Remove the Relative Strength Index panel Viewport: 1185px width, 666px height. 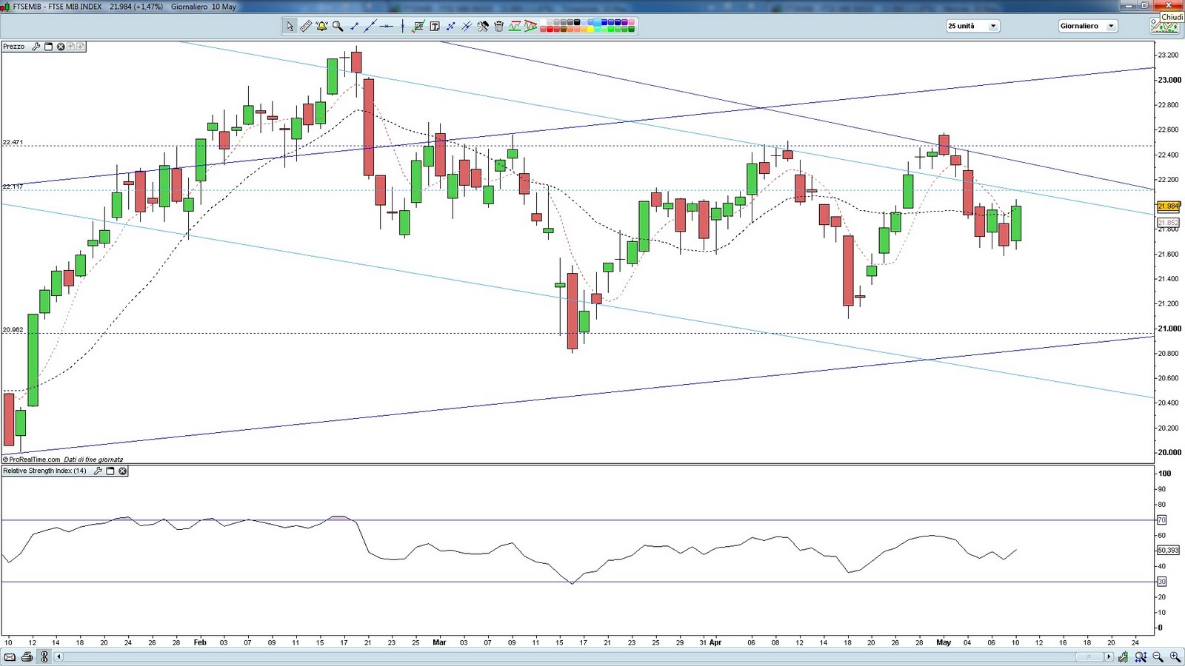point(123,471)
